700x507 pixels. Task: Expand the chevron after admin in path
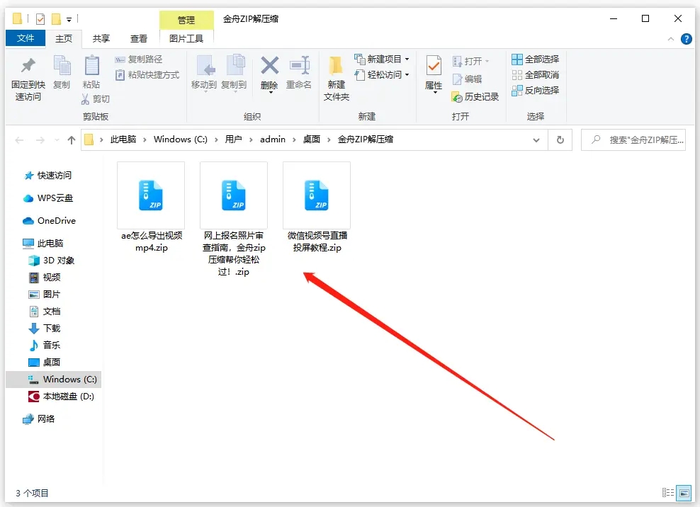(x=294, y=139)
